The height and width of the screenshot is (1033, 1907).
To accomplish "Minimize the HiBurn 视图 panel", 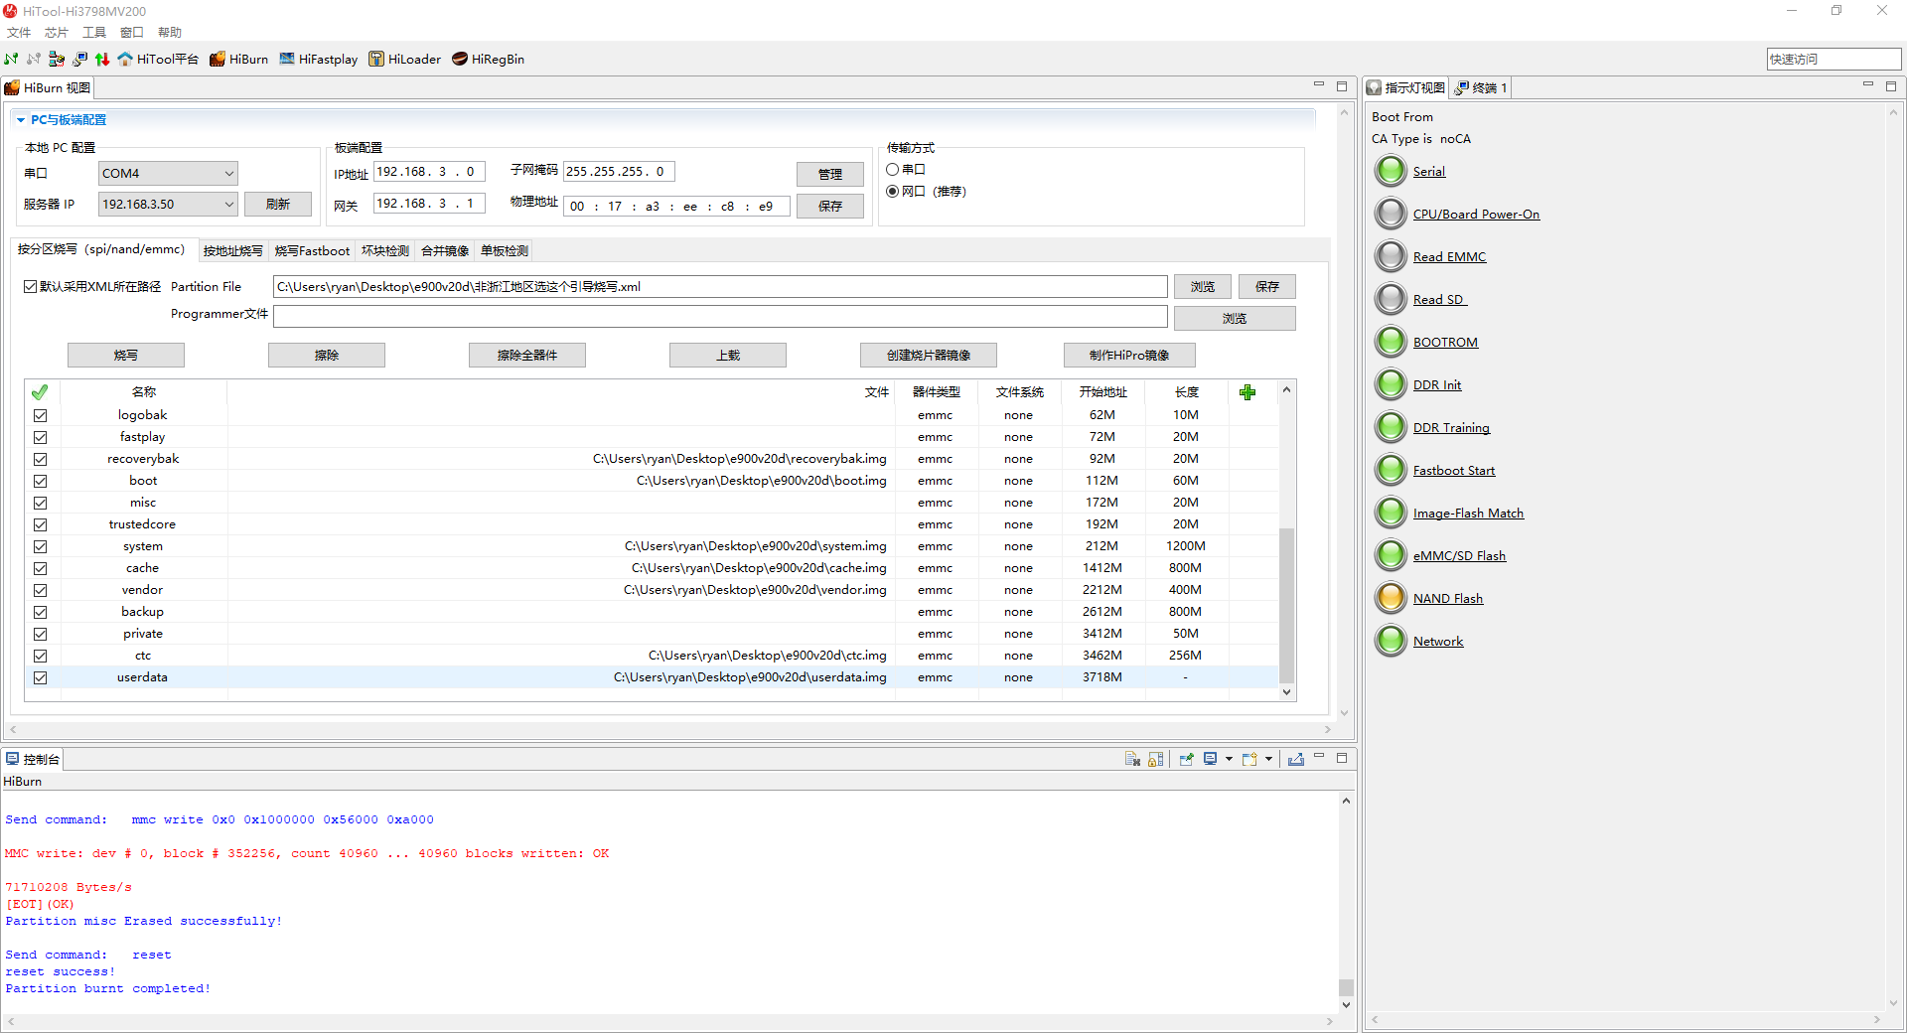I will point(1319,86).
